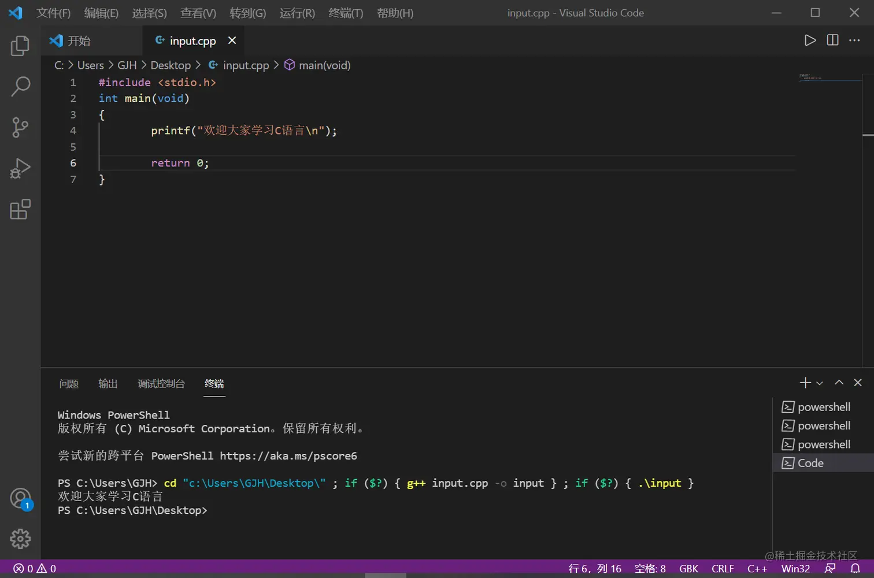Screen dimensions: 874x578
Task: Open the Explorer view in activity bar
Action: pyautogui.click(x=20, y=46)
